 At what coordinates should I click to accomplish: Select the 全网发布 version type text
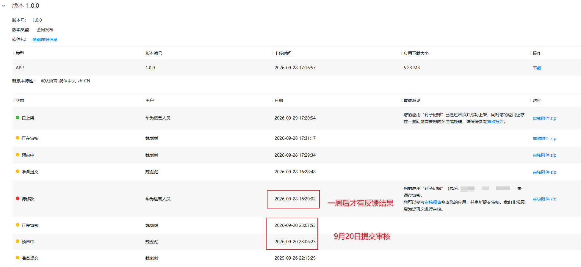click(45, 30)
